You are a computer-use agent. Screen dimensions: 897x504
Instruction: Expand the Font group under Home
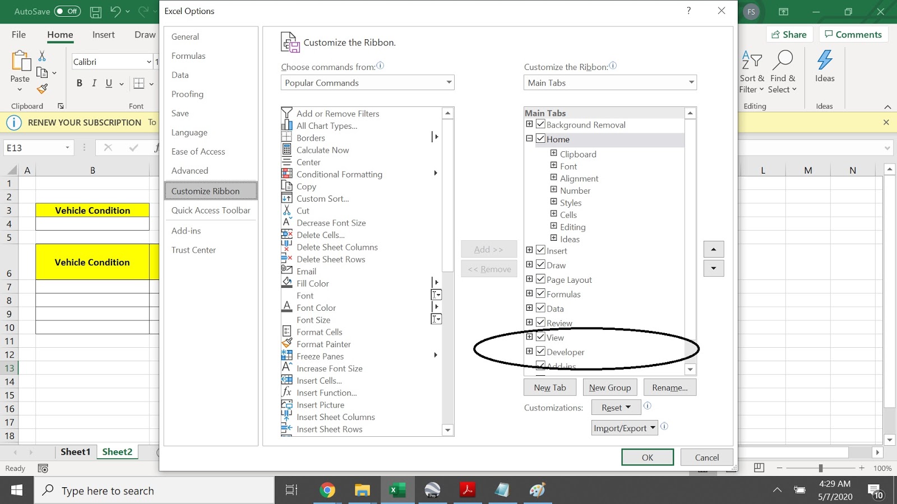click(553, 166)
